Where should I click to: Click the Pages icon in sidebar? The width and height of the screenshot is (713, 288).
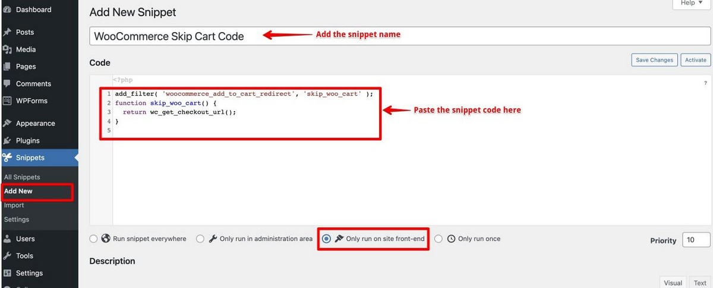7,67
